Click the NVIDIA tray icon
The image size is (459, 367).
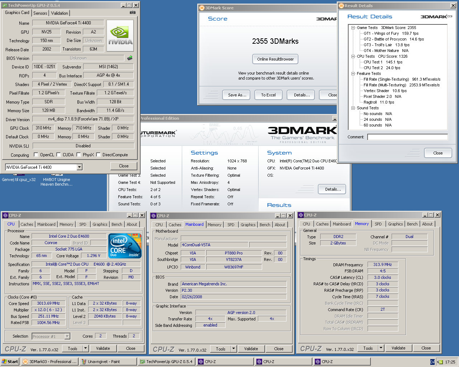(x=440, y=362)
